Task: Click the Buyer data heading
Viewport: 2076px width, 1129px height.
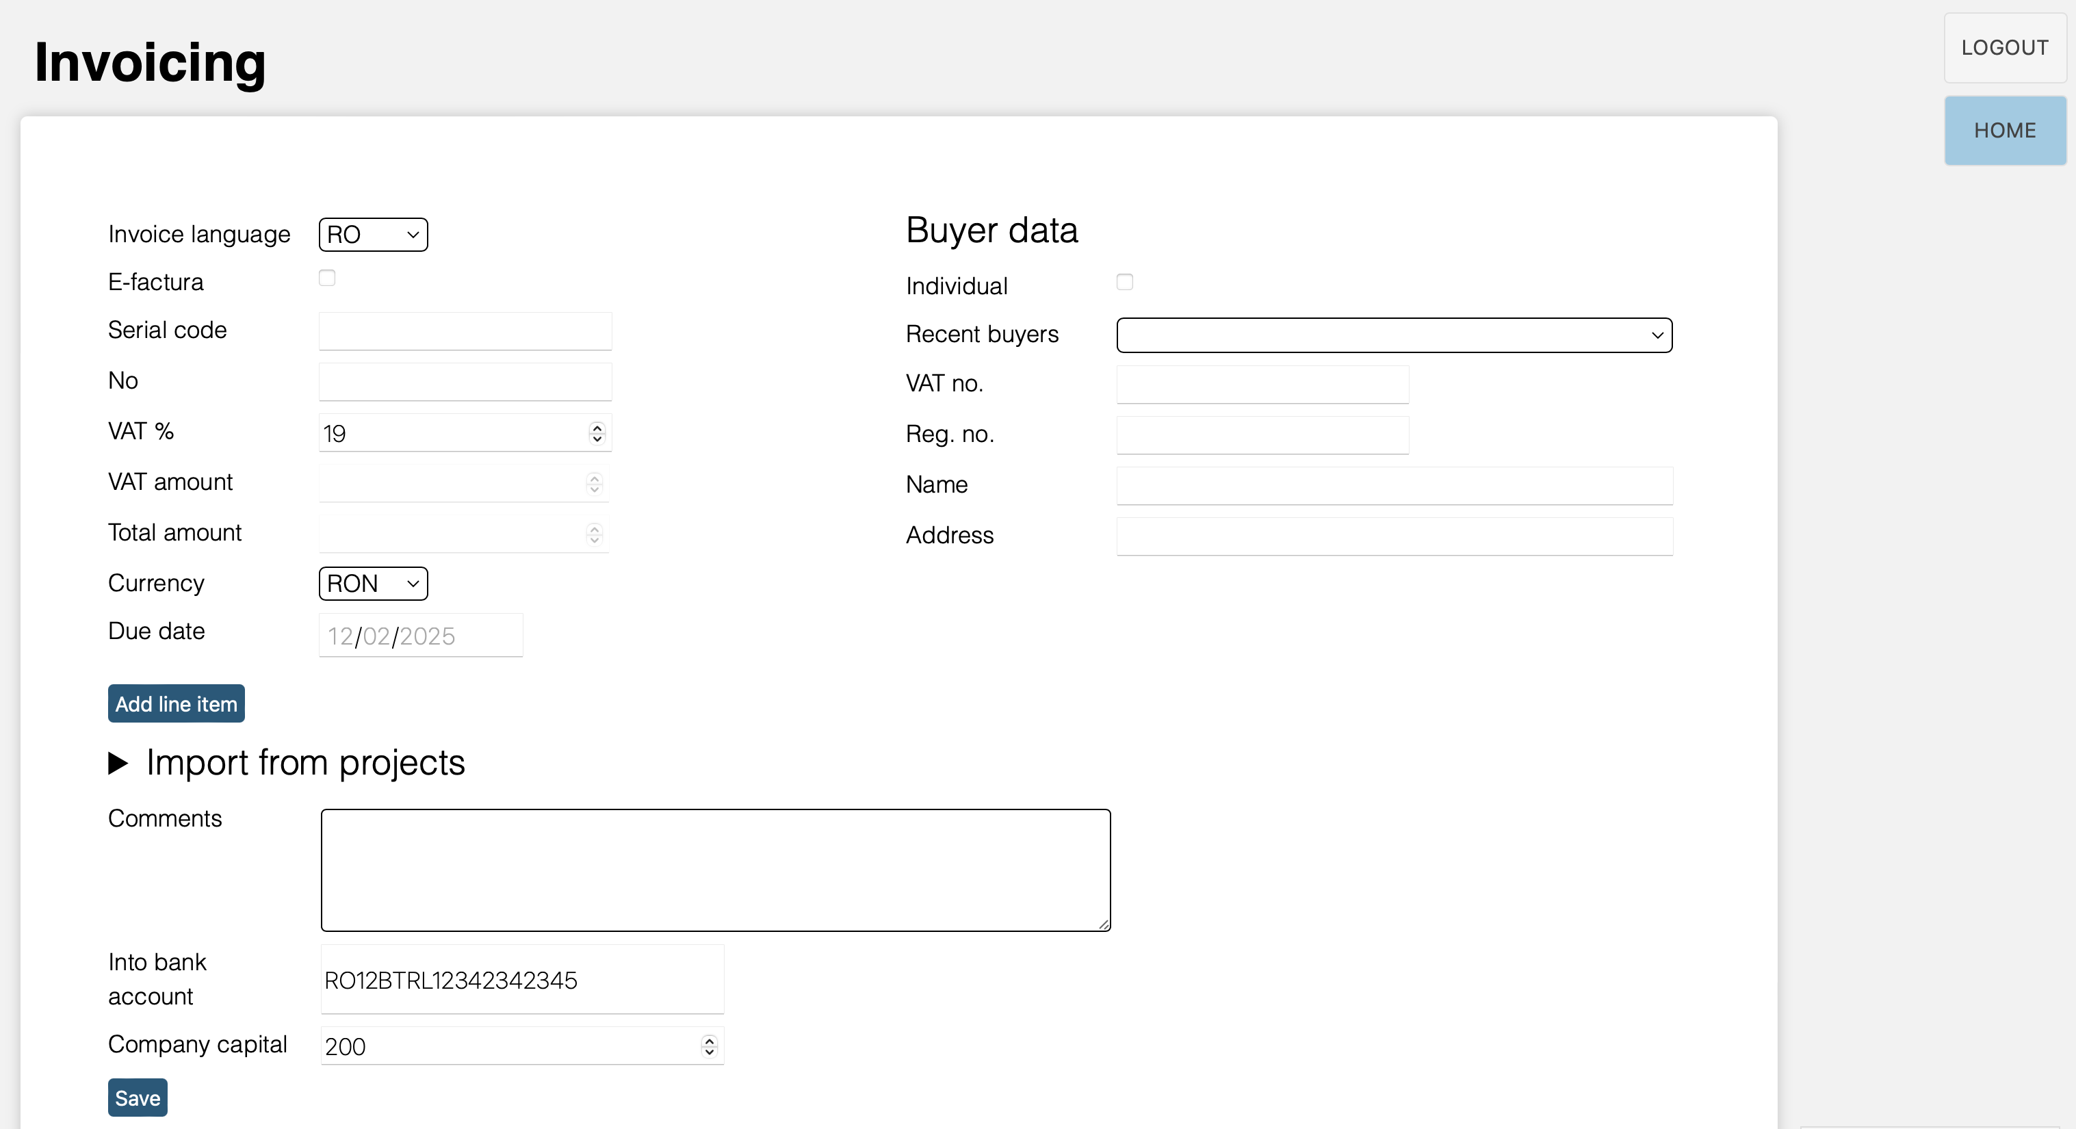Action: (x=992, y=231)
